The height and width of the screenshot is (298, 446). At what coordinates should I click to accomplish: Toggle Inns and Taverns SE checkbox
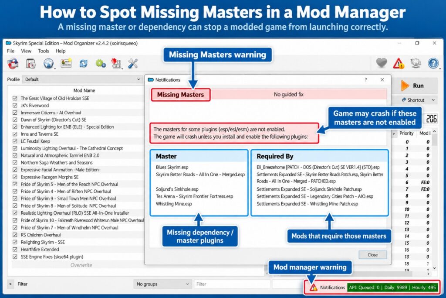point(15,134)
